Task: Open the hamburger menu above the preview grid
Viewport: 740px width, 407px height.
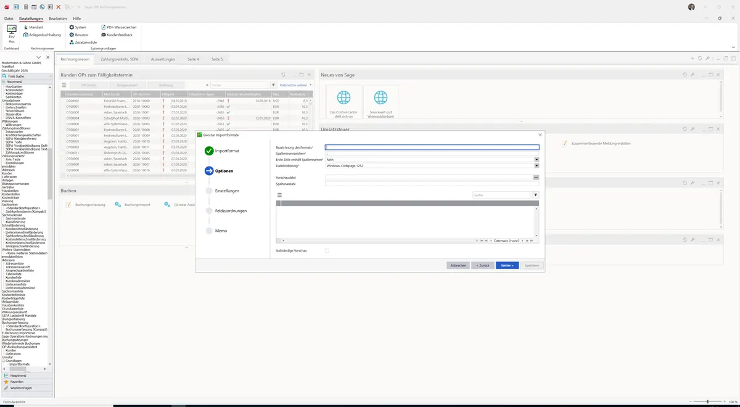Action: pos(279,195)
